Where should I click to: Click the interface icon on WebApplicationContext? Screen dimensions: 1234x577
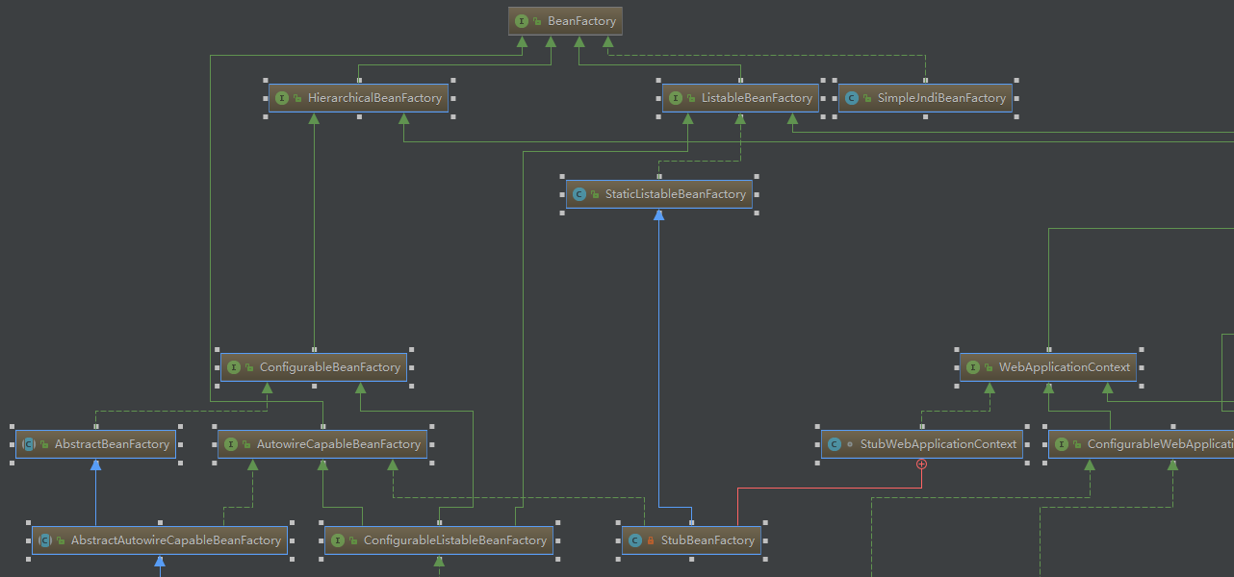973,366
